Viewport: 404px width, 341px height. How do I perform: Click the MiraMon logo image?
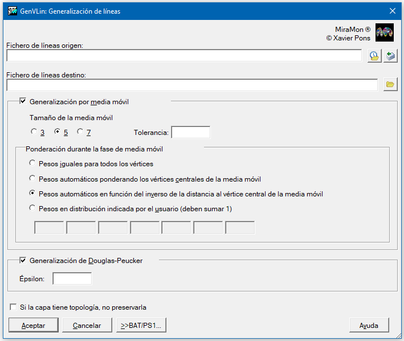click(x=385, y=32)
